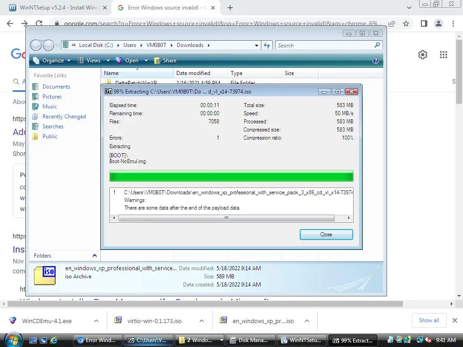Viewport: 463px width, 347px height.
Task: Click the Users breadcrumb segment
Action: click(x=130, y=45)
